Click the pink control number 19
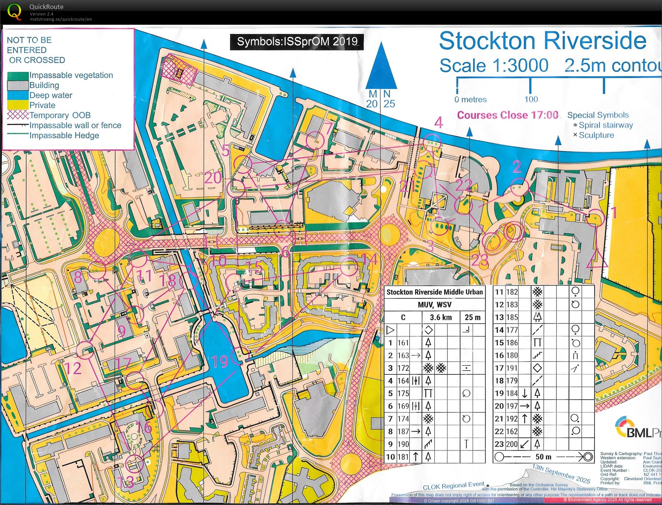662x505 pixels. (220, 362)
